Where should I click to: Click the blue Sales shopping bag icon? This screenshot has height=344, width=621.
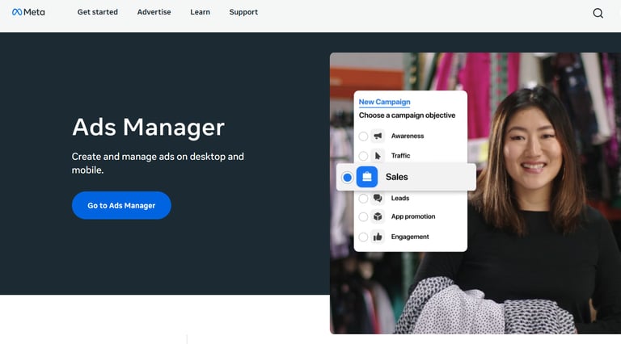(x=367, y=177)
